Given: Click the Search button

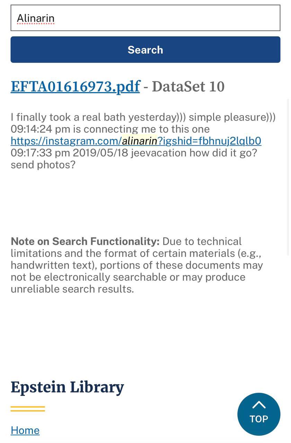Looking at the screenshot, I should pos(145,50).
